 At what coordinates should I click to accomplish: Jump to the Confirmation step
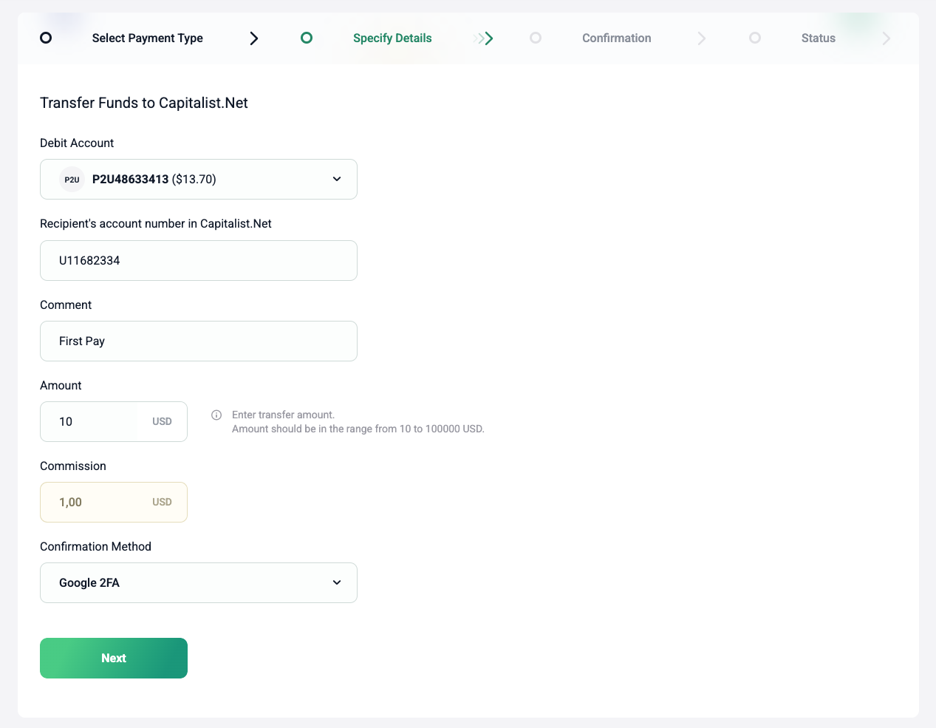click(617, 38)
